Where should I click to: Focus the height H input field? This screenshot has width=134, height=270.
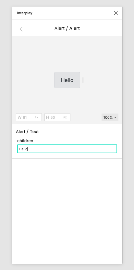[x=57, y=117]
